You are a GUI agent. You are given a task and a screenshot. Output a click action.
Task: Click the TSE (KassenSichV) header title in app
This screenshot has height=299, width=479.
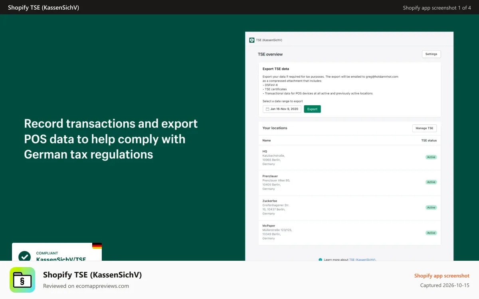[x=269, y=40]
